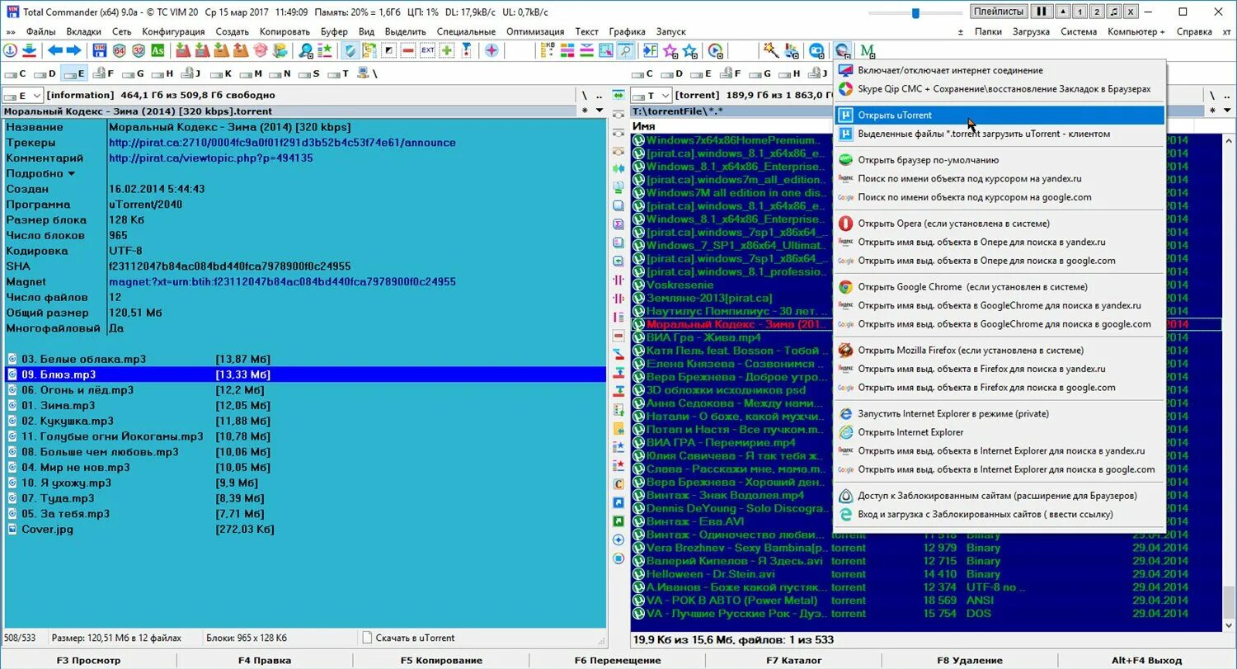Switch left panel to drive F
This screenshot has width=1237, height=669.
pos(104,73)
